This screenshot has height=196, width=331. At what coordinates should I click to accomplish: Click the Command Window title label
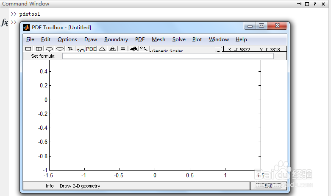click(x=26, y=4)
